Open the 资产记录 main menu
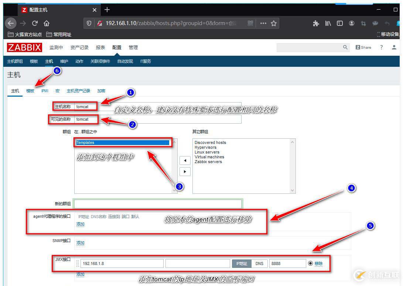This screenshot has width=403, height=286. click(x=79, y=48)
